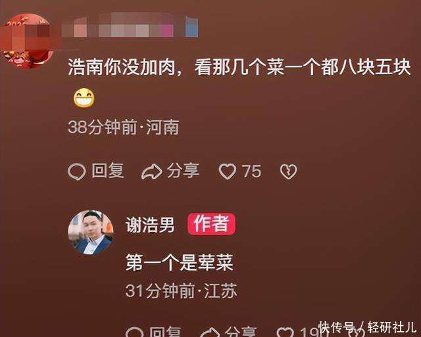Tap the 回复 label under the Henan comment
The height and width of the screenshot is (337, 421).
108,171
